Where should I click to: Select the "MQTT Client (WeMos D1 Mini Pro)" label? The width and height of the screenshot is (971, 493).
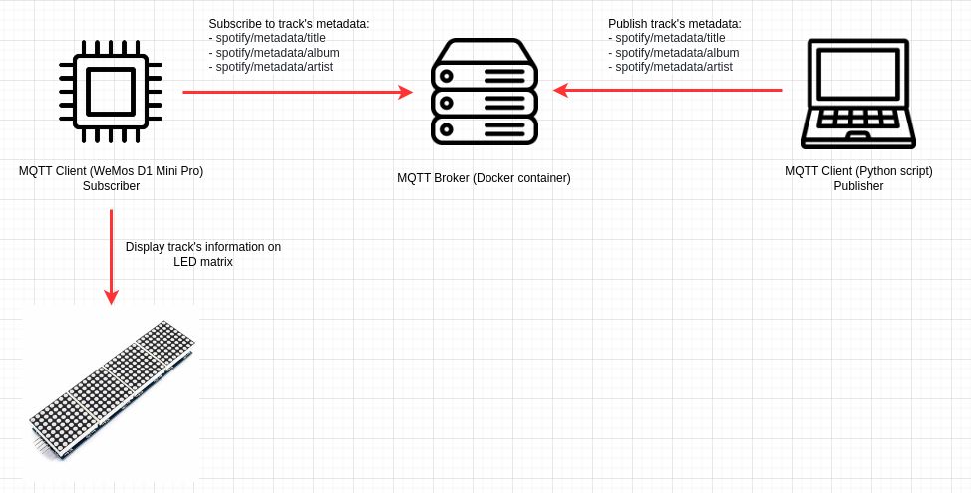click(x=111, y=171)
